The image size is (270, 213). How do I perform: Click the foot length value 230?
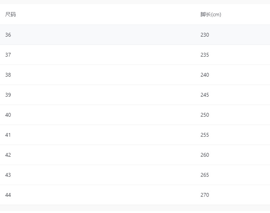pyautogui.click(x=205, y=35)
